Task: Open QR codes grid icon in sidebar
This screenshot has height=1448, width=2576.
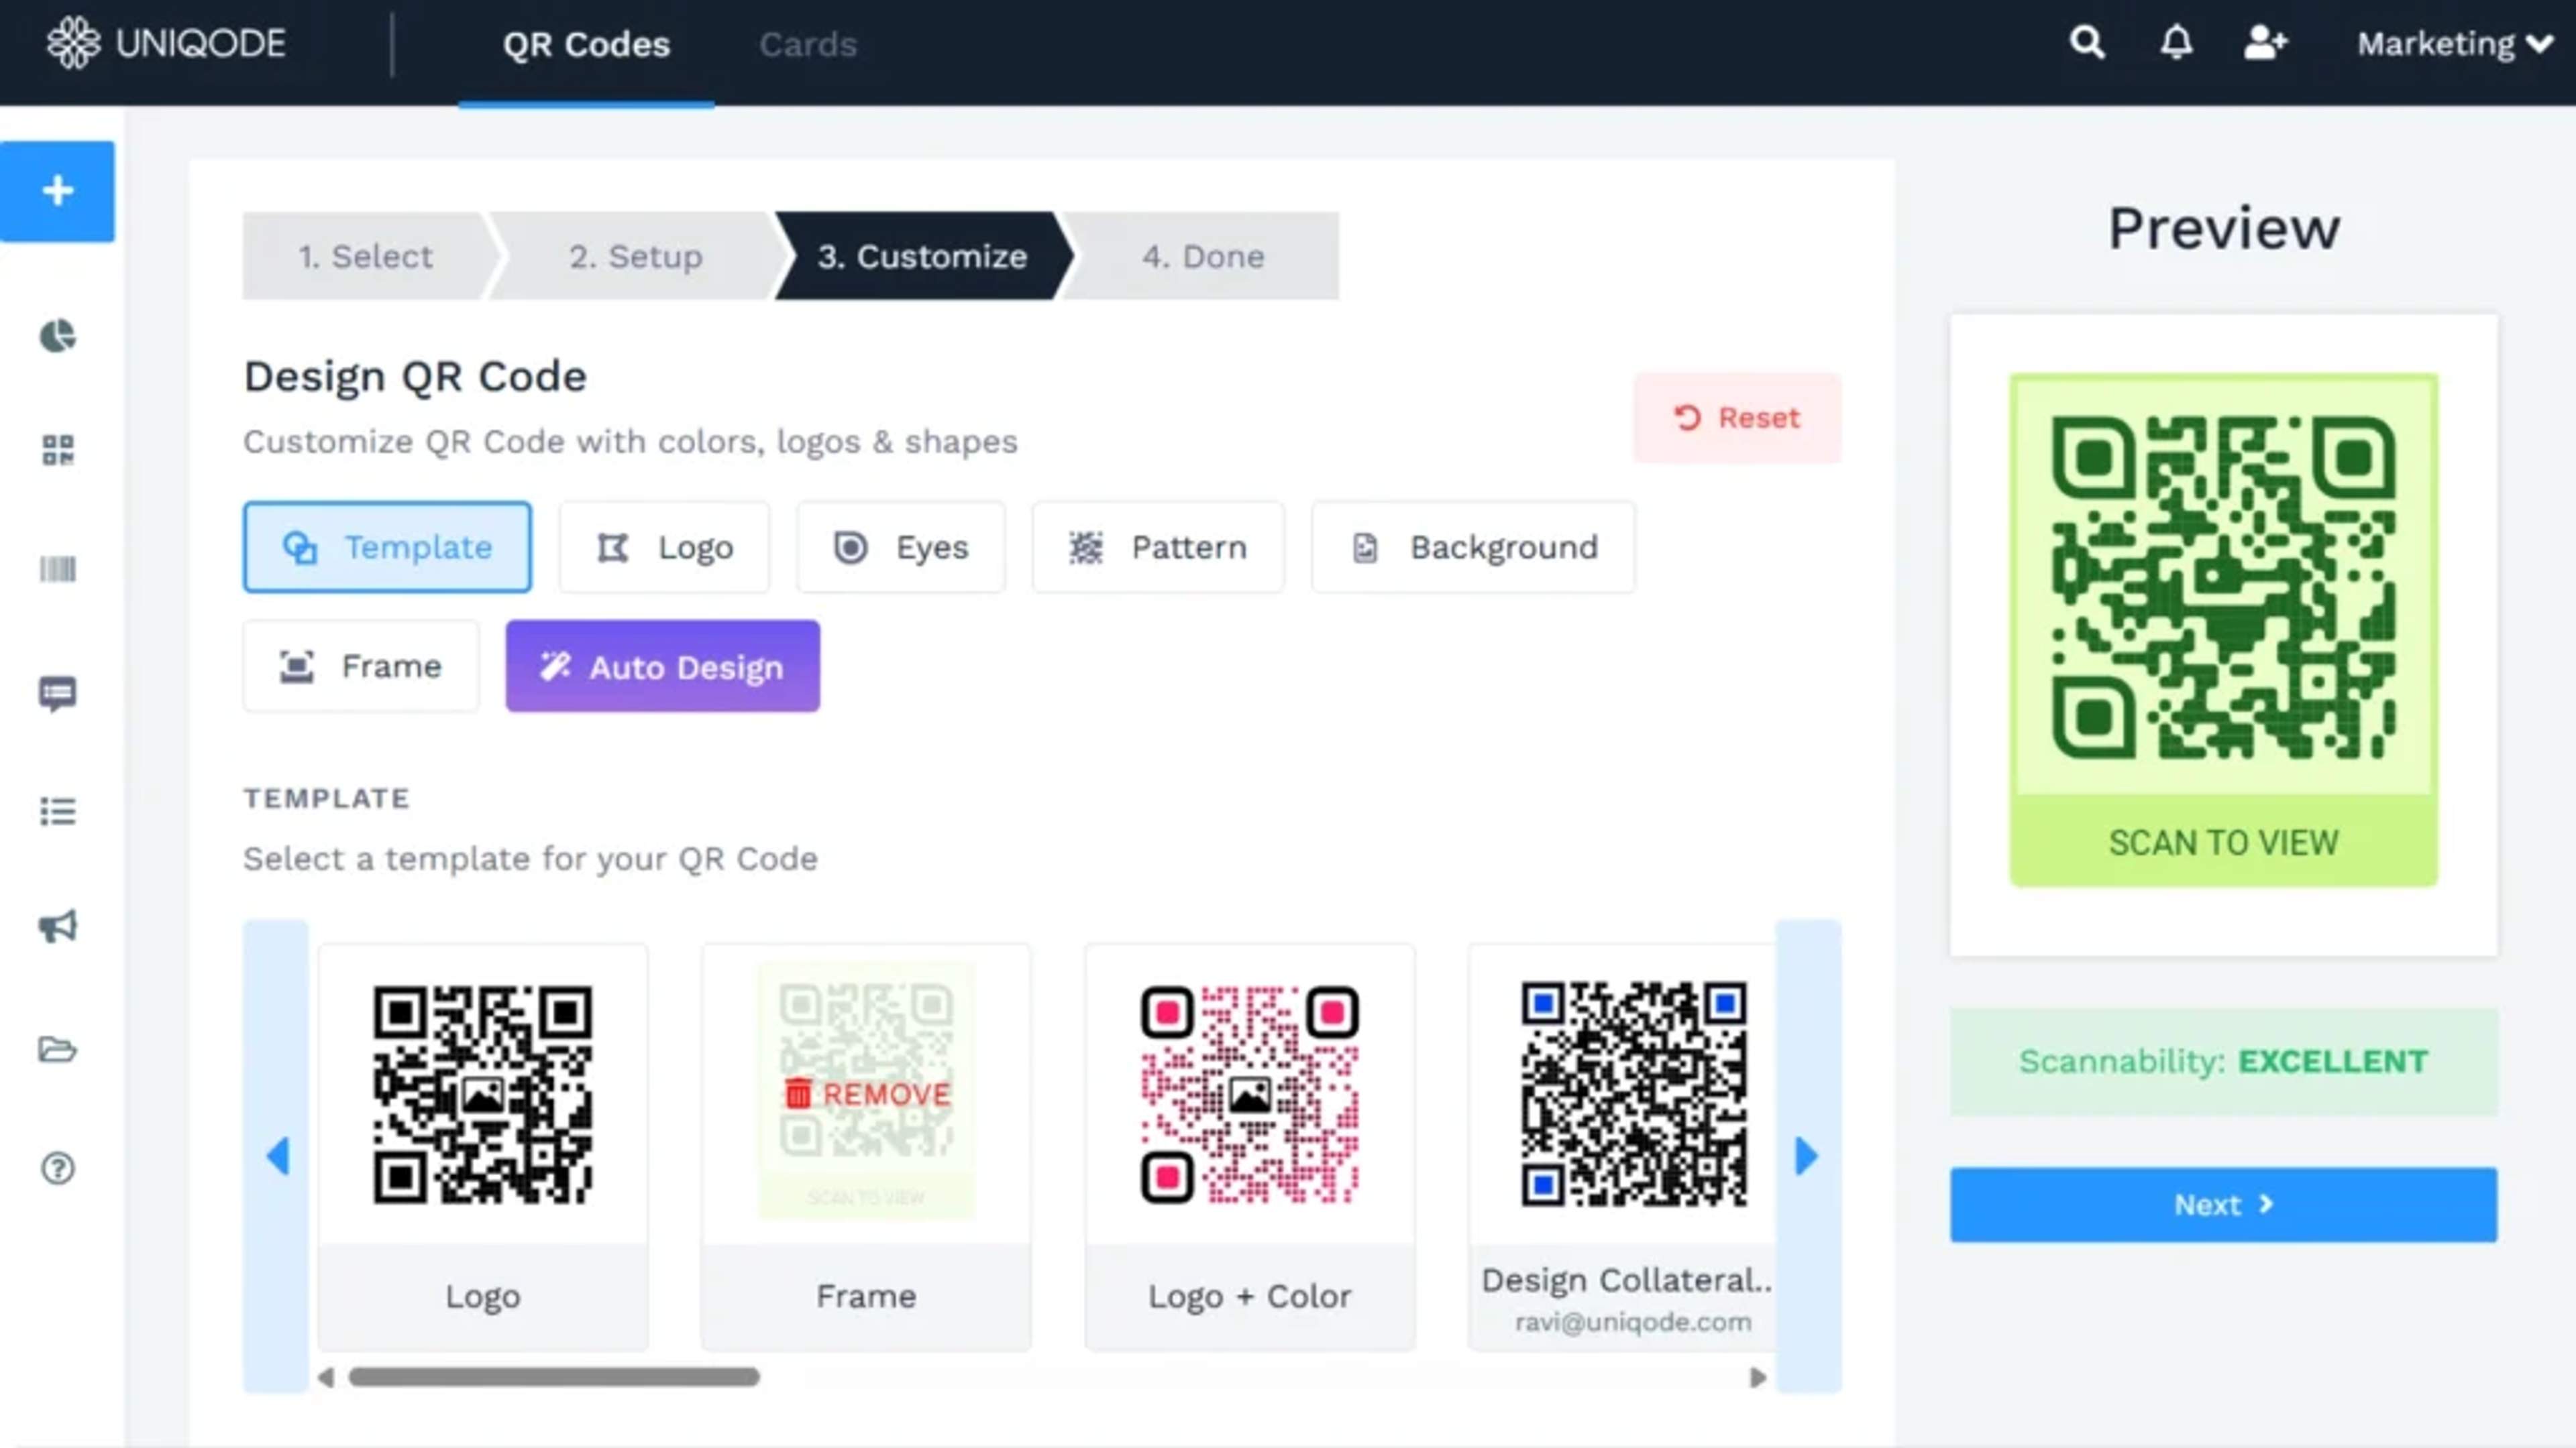Action: click(x=57, y=450)
